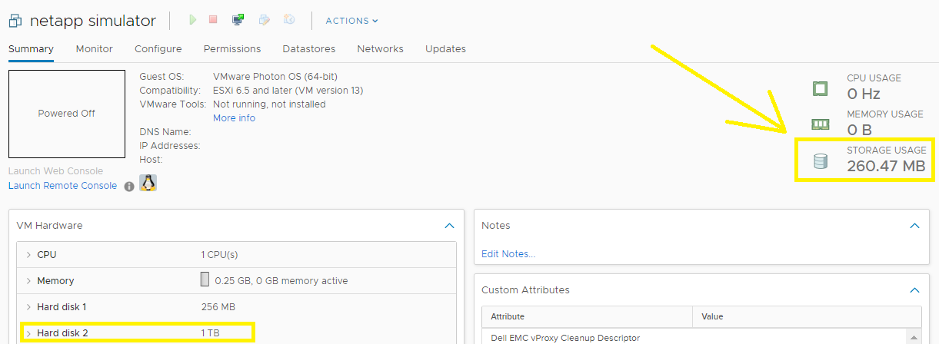
Task: Expand the CPU hardware row
Action: [x=28, y=254]
